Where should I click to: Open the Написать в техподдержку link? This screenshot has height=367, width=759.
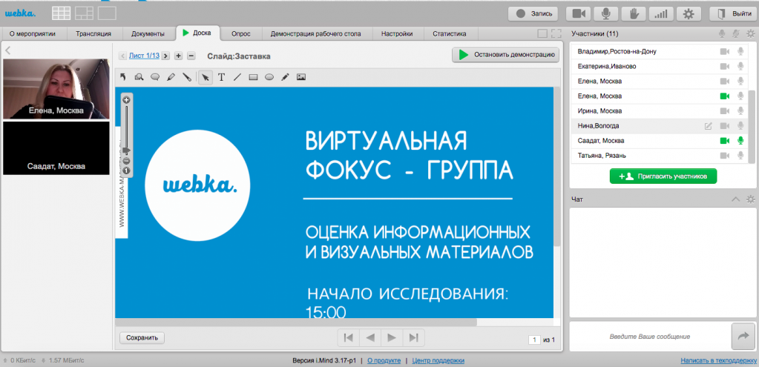(x=718, y=361)
